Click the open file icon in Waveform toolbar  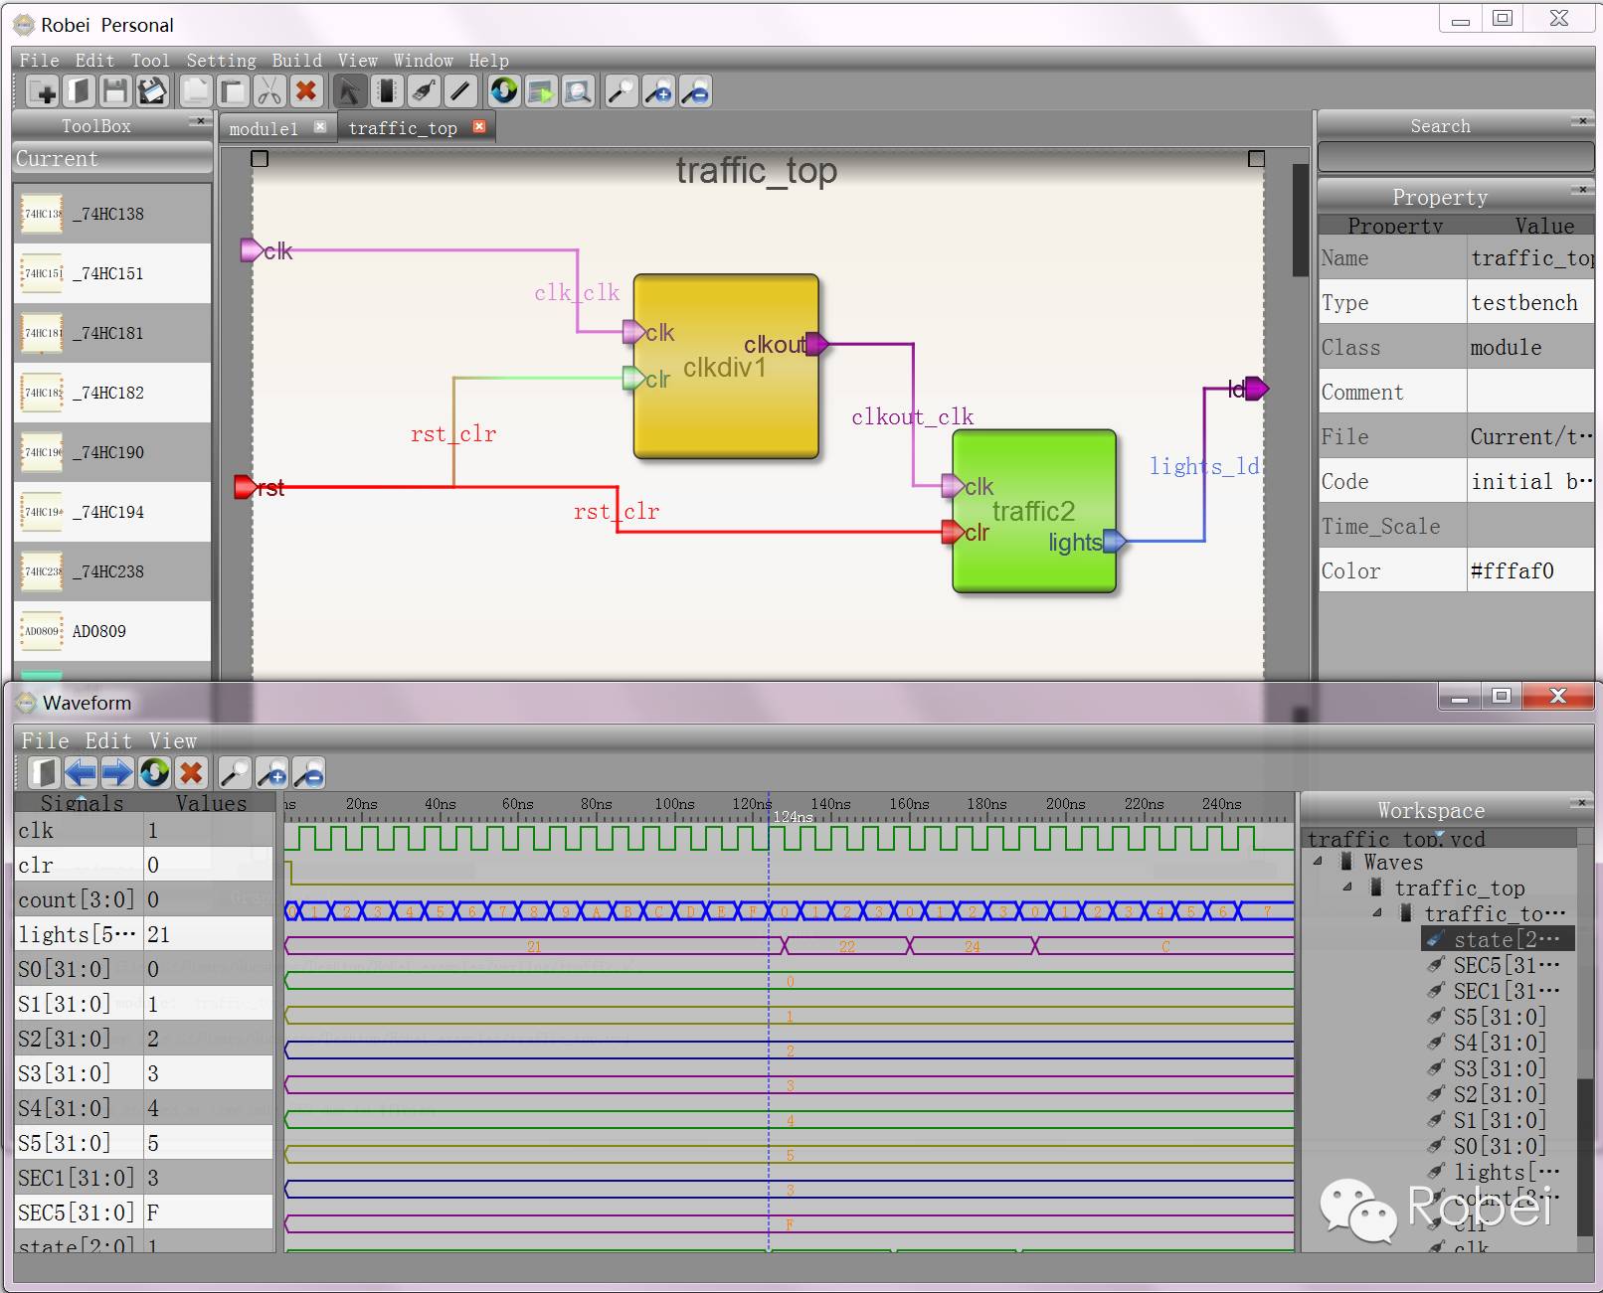coord(44,772)
